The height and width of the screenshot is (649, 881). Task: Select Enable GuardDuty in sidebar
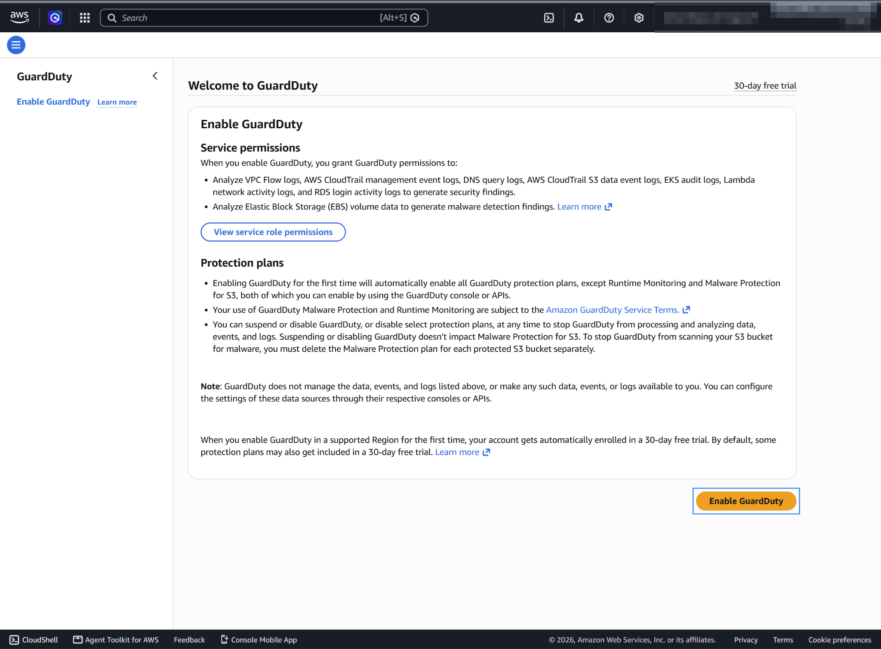pos(53,102)
